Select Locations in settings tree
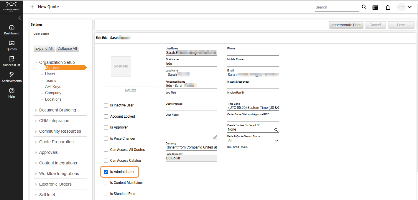The width and height of the screenshot is (418, 200). (x=53, y=99)
